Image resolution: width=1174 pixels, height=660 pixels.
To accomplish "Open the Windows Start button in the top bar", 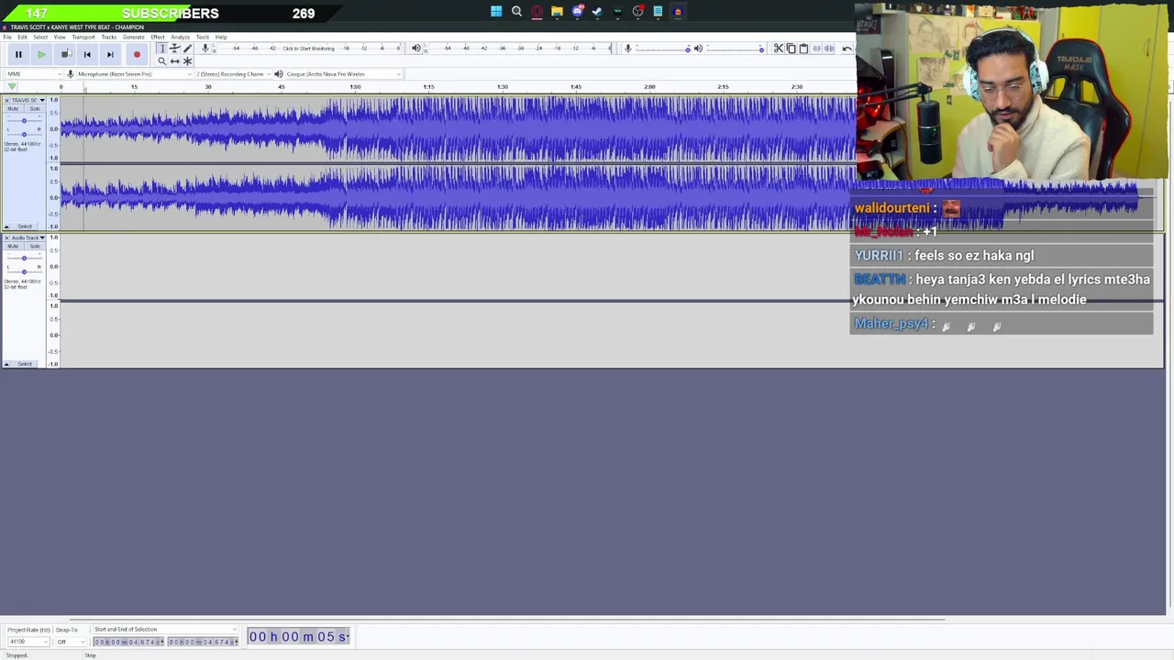I will pyautogui.click(x=496, y=12).
